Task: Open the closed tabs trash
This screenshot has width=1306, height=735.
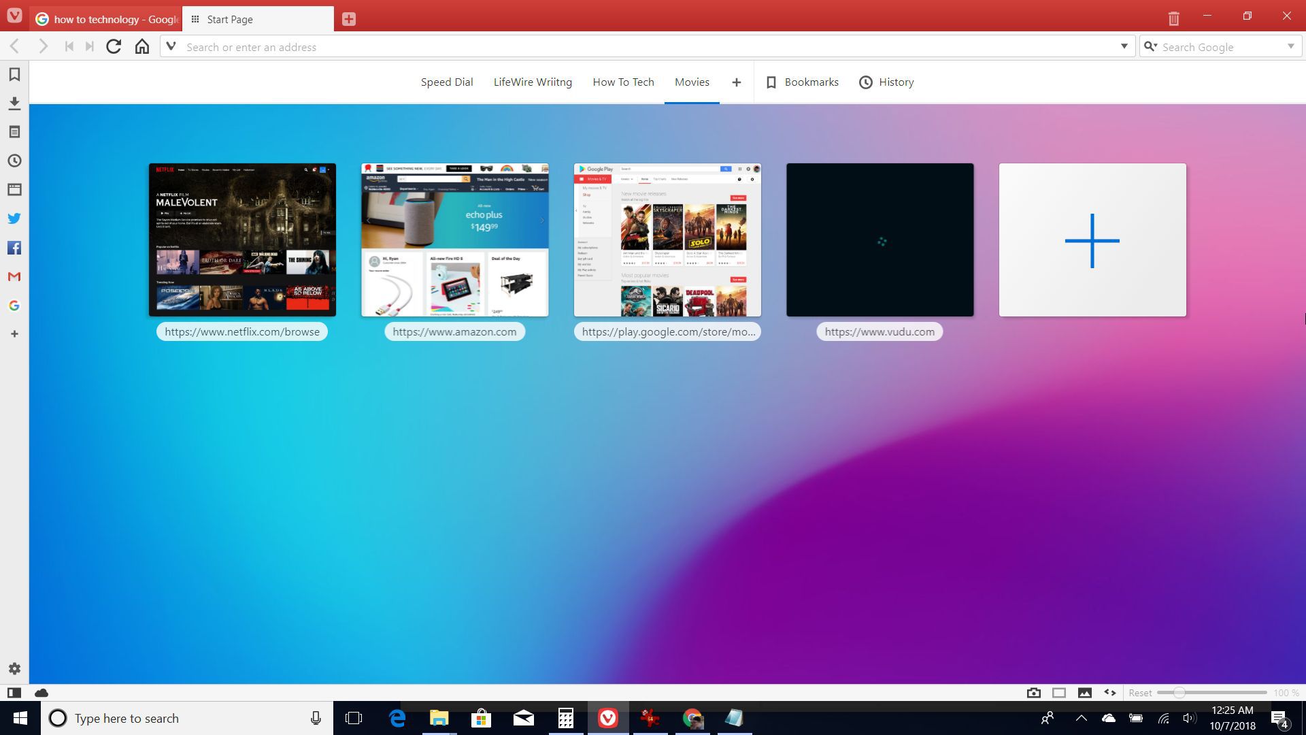Action: pos(1173,18)
